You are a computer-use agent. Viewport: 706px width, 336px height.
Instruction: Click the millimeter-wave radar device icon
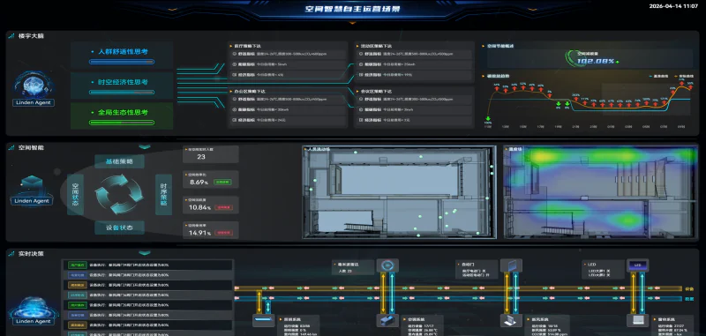click(387, 265)
